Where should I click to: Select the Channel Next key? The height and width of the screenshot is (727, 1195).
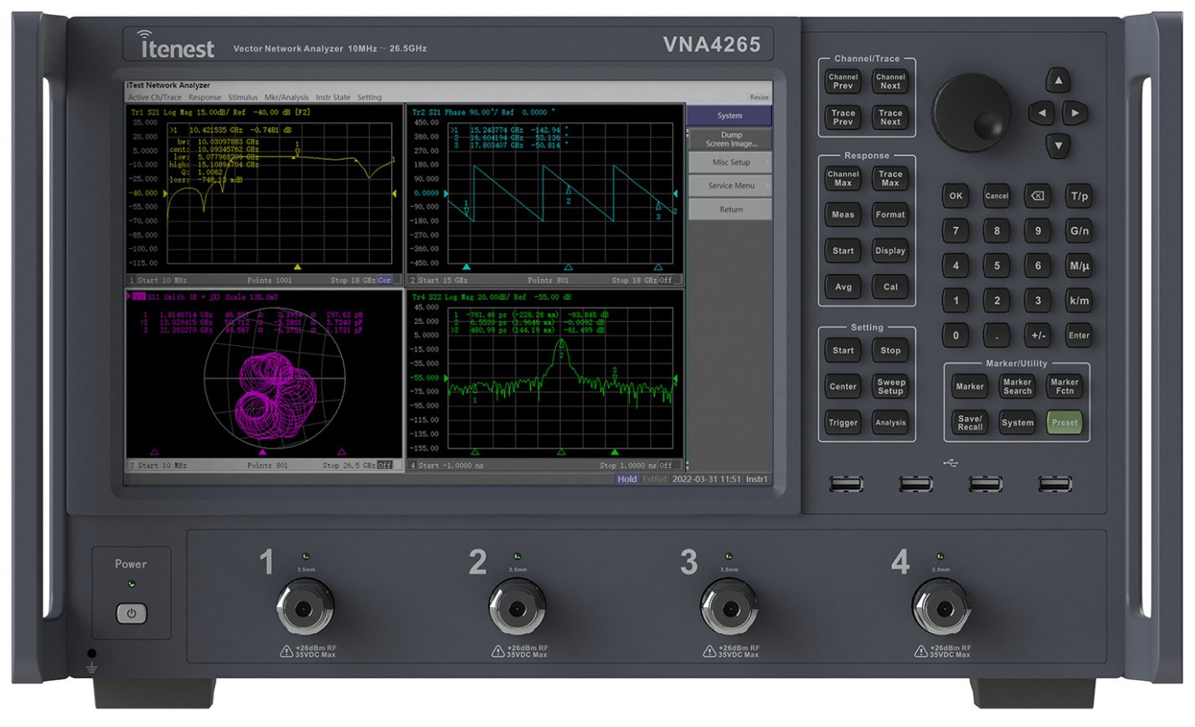pyautogui.click(x=890, y=81)
